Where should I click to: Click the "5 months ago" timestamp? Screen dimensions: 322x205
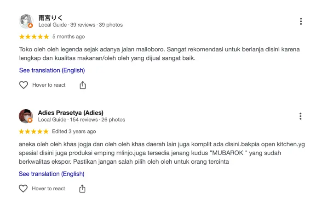click(69, 37)
